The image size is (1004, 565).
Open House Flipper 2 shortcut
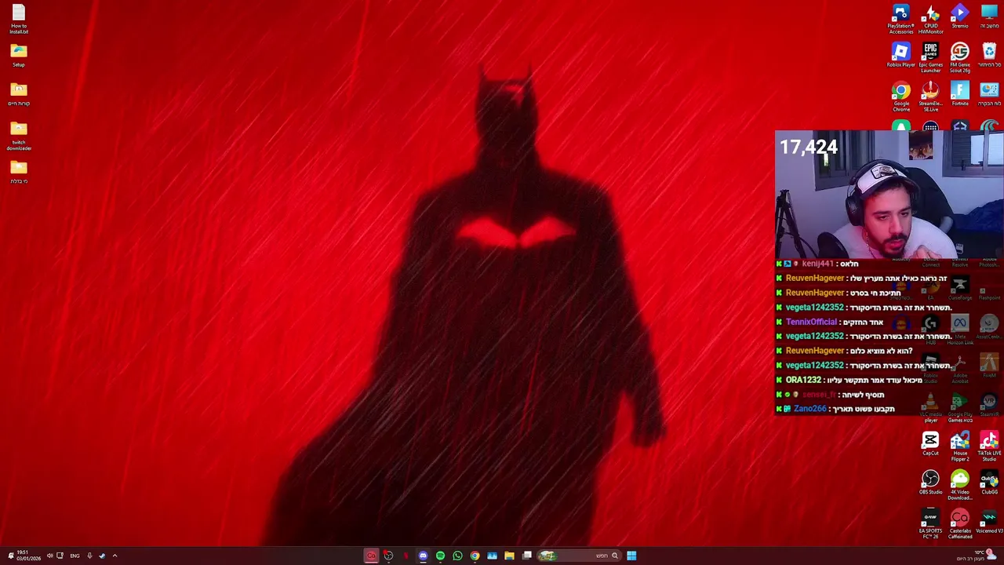click(x=960, y=447)
